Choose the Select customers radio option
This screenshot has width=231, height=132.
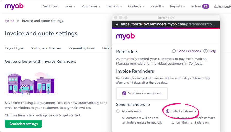(168, 111)
